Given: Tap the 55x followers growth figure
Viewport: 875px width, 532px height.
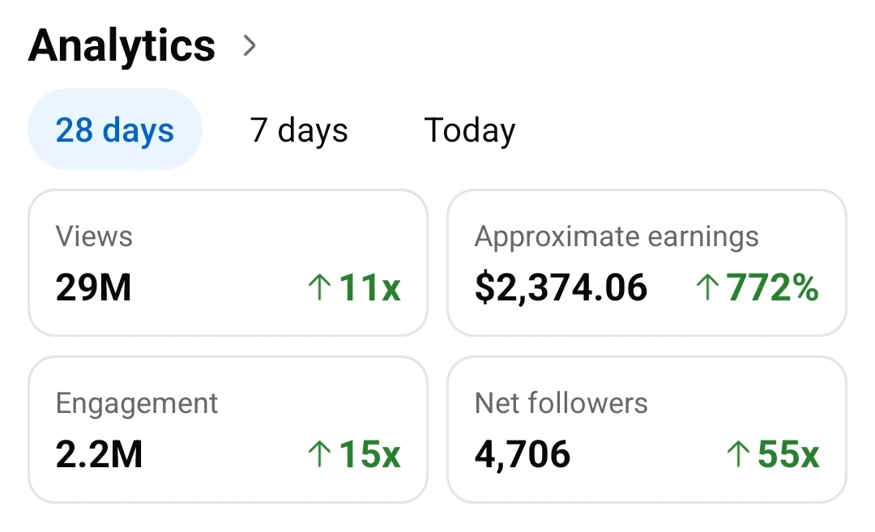Looking at the screenshot, I should click(788, 455).
